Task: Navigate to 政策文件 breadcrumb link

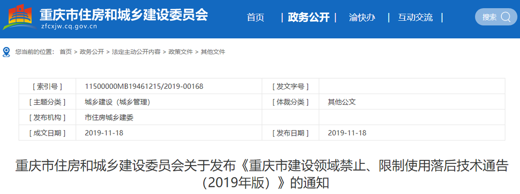Action: click(x=181, y=52)
